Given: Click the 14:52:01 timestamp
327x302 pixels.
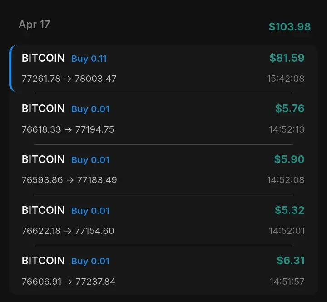Looking at the screenshot, I should 287,231.
